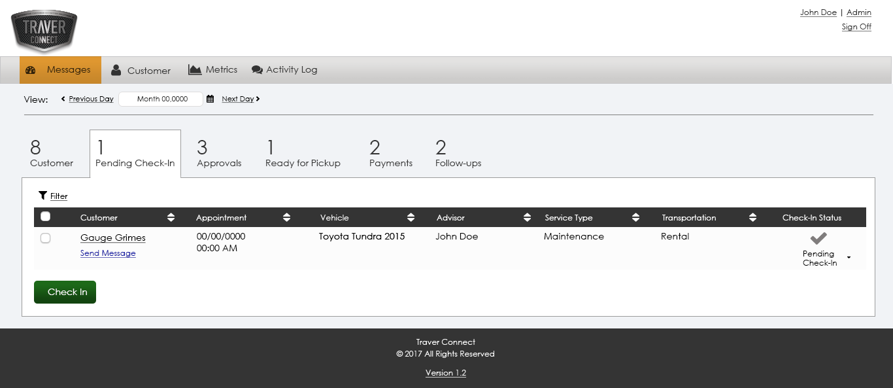Viewport: 893px width, 388px height.
Task: Sort the Advisor column using its arrows
Action: [528, 217]
